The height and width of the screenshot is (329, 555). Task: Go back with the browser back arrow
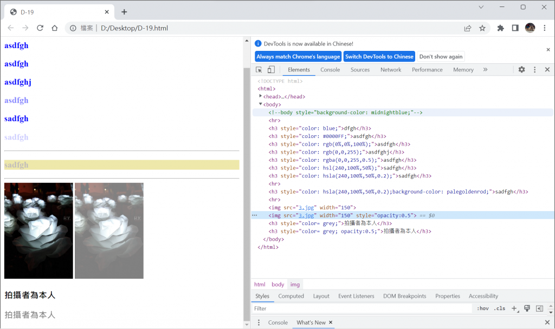(11, 28)
